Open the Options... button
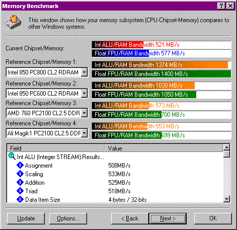This screenshot has height=230, width=237. click(68, 218)
